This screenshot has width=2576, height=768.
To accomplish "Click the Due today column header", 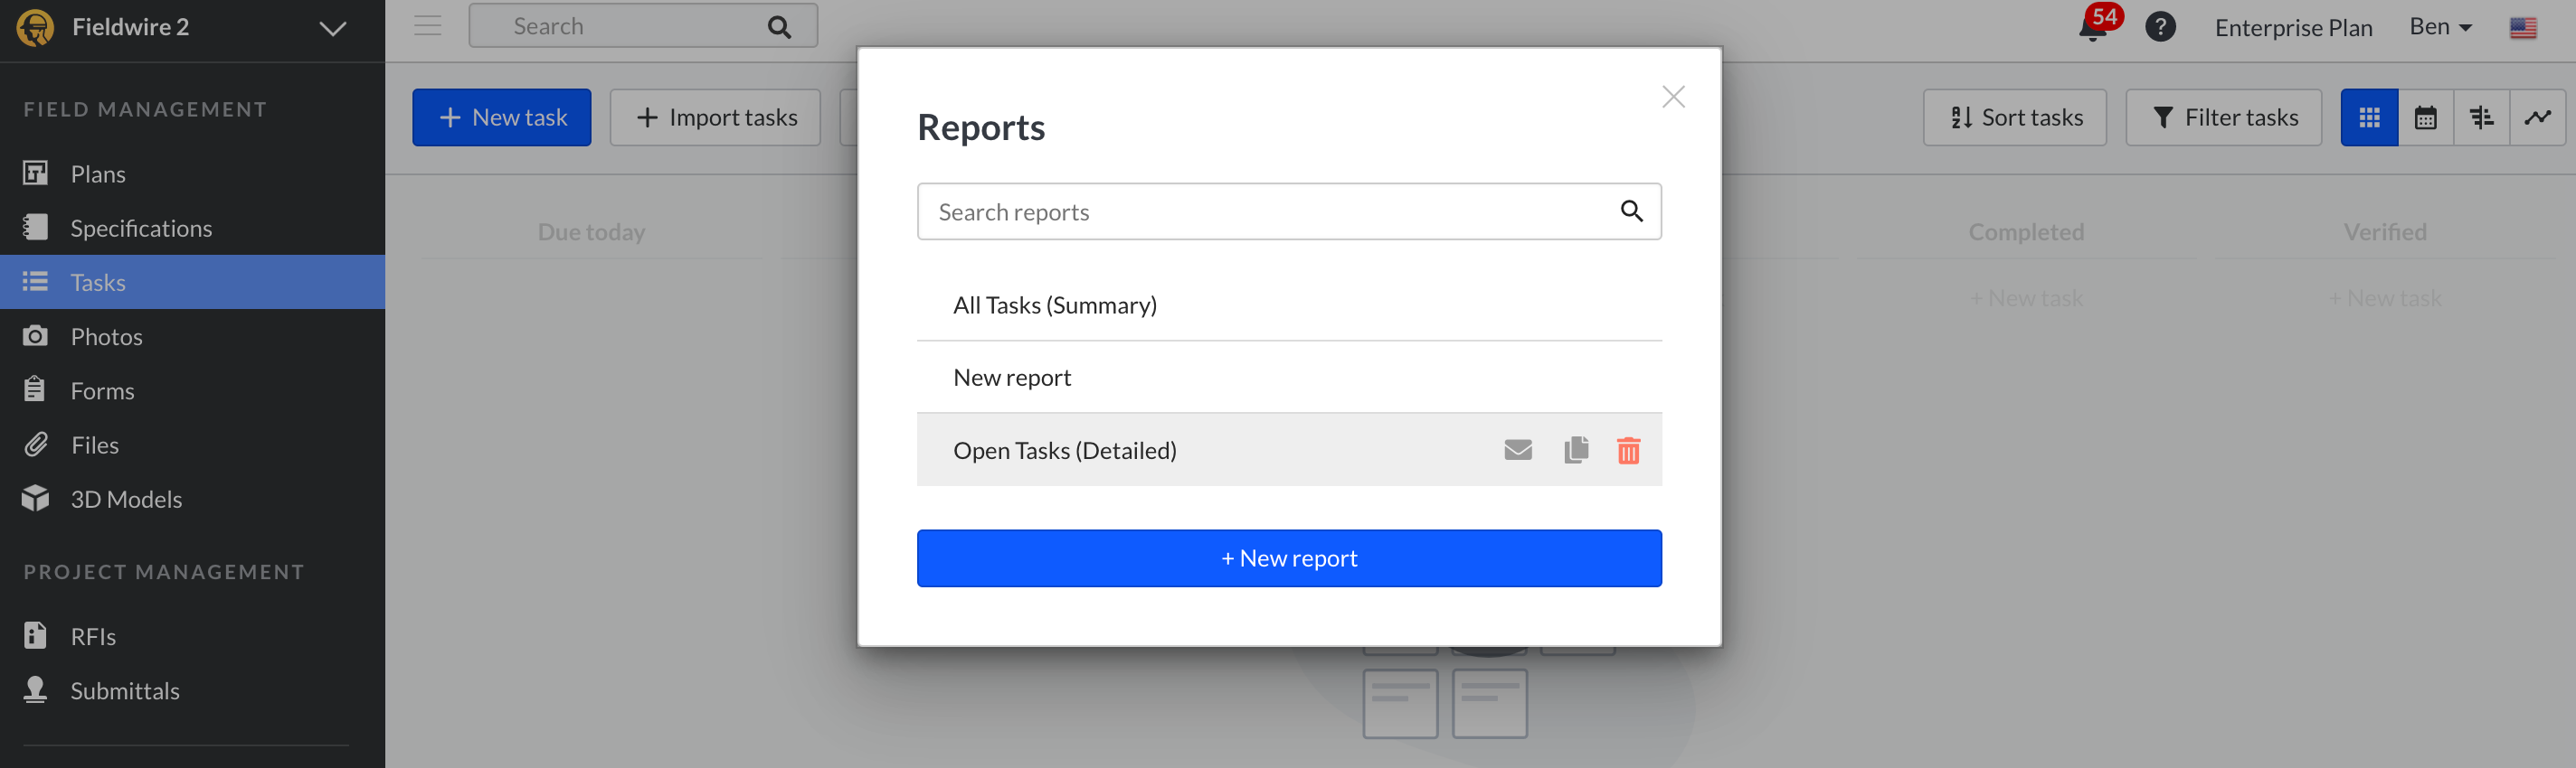I will (591, 233).
